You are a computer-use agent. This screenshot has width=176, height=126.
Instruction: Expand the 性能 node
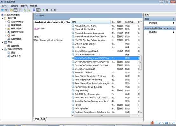(x=6, y=35)
